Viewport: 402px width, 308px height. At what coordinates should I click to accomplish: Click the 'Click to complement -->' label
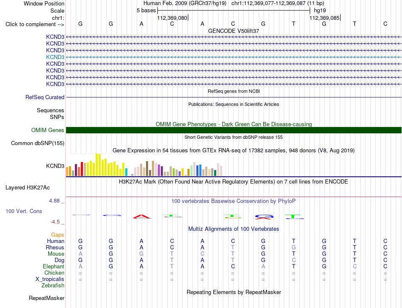(35, 24)
